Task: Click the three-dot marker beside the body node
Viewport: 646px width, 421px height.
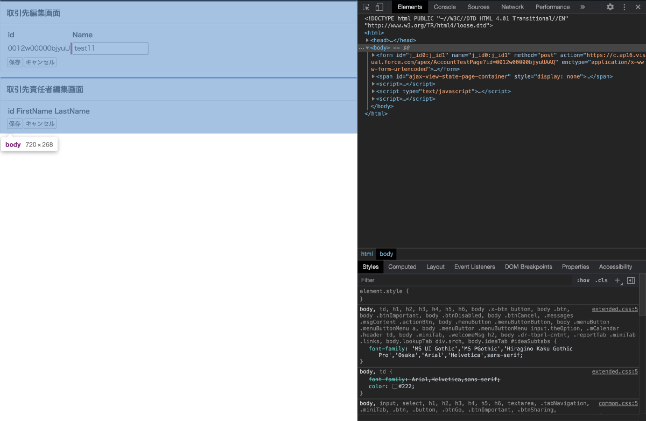Action: click(361, 48)
